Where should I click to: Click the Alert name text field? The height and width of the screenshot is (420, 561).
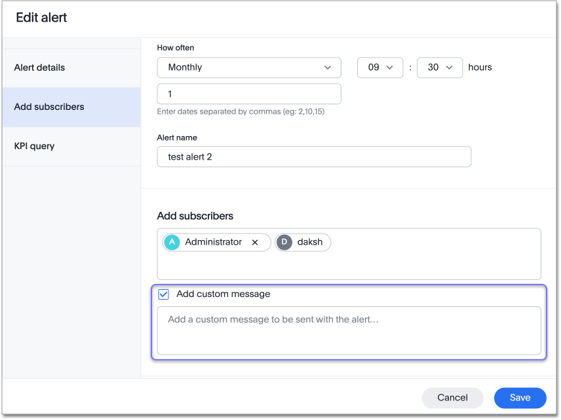[x=314, y=157]
